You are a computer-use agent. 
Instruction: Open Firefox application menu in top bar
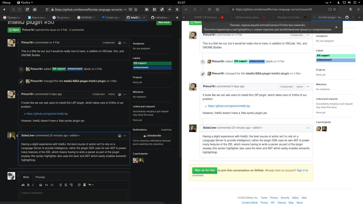click(26, 3)
